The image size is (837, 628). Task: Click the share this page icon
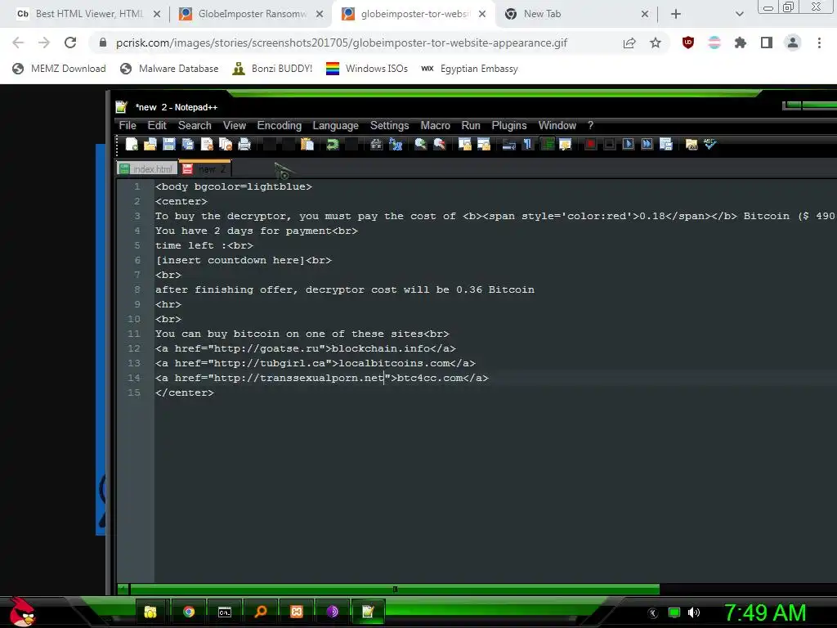tap(629, 43)
